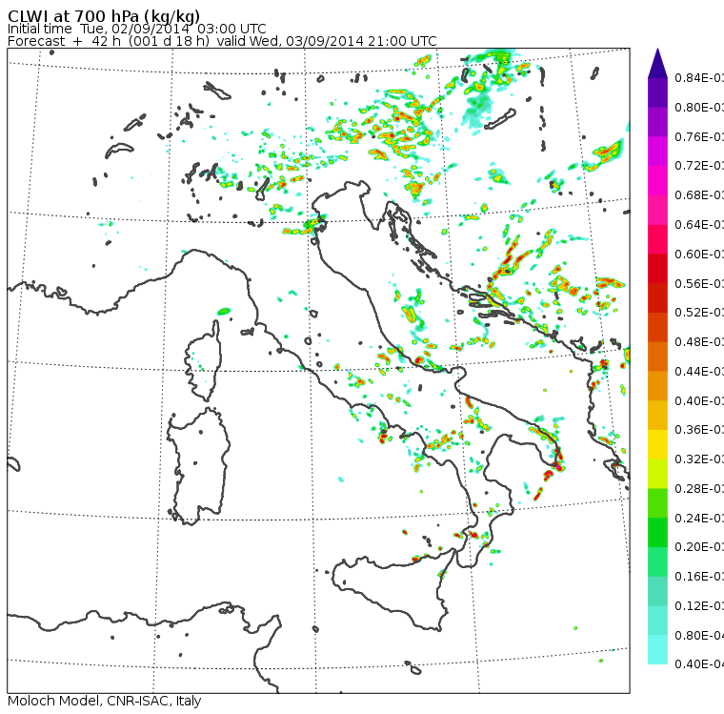Pick the yellow band between 0.32E-03 and 0.36E-03
Image resolution: width=724 pixels, height=714 pixels.
coord(657,444)
